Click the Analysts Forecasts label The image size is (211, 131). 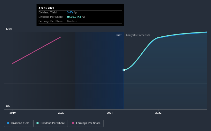tap(138, 35)
